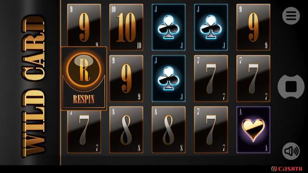Viewport: 308px width, 173px height.
Task: Click the 8 card in third reel bottom
Action: [169, 130]
